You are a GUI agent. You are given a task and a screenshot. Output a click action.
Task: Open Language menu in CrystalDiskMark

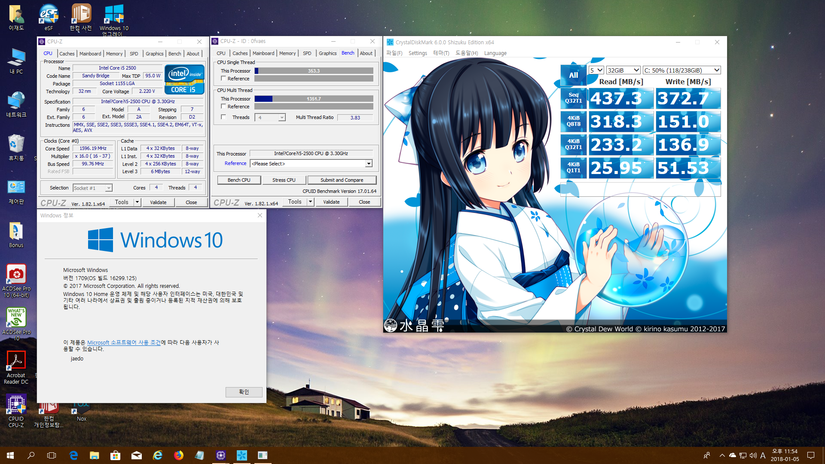pyautogui.click(x=495, y=53)
